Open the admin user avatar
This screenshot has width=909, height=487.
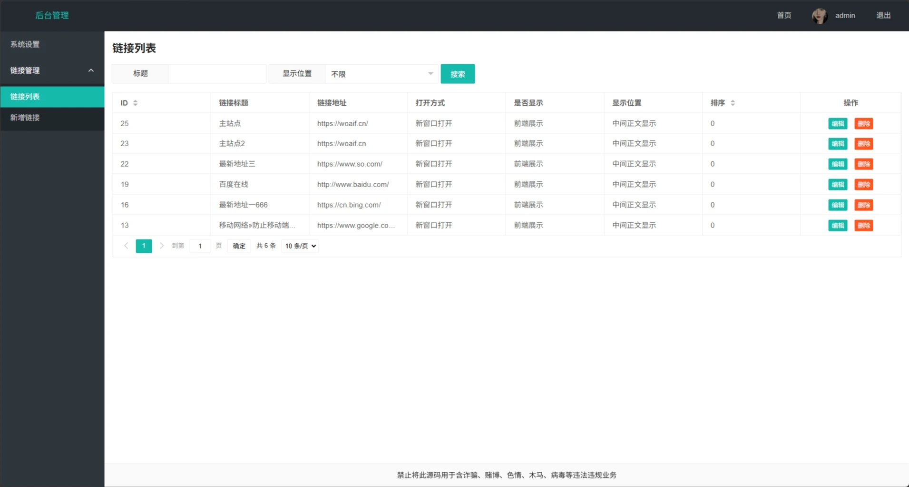coord(819,16)
